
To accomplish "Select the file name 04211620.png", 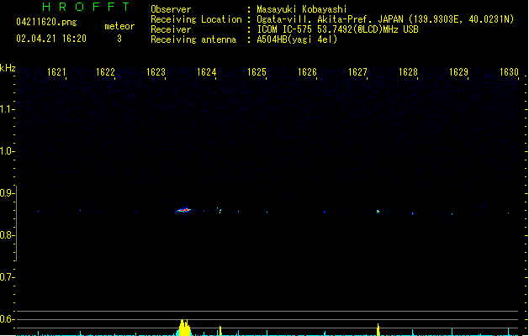I will click(46, 22).
